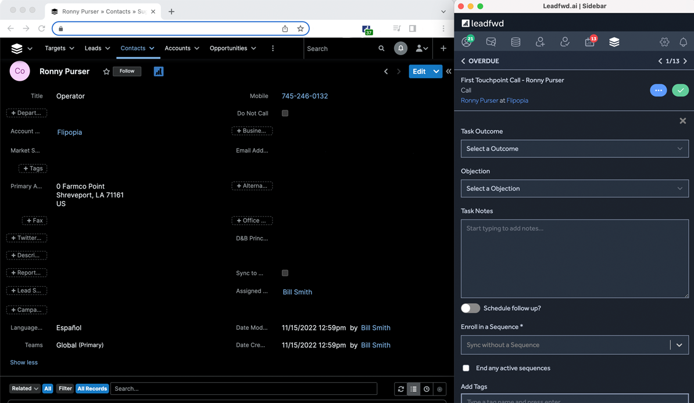This screenshot has height=403, width=694.
Task: Click the search magnifier icon in CRM header
Action: click(x=381, y=48)
